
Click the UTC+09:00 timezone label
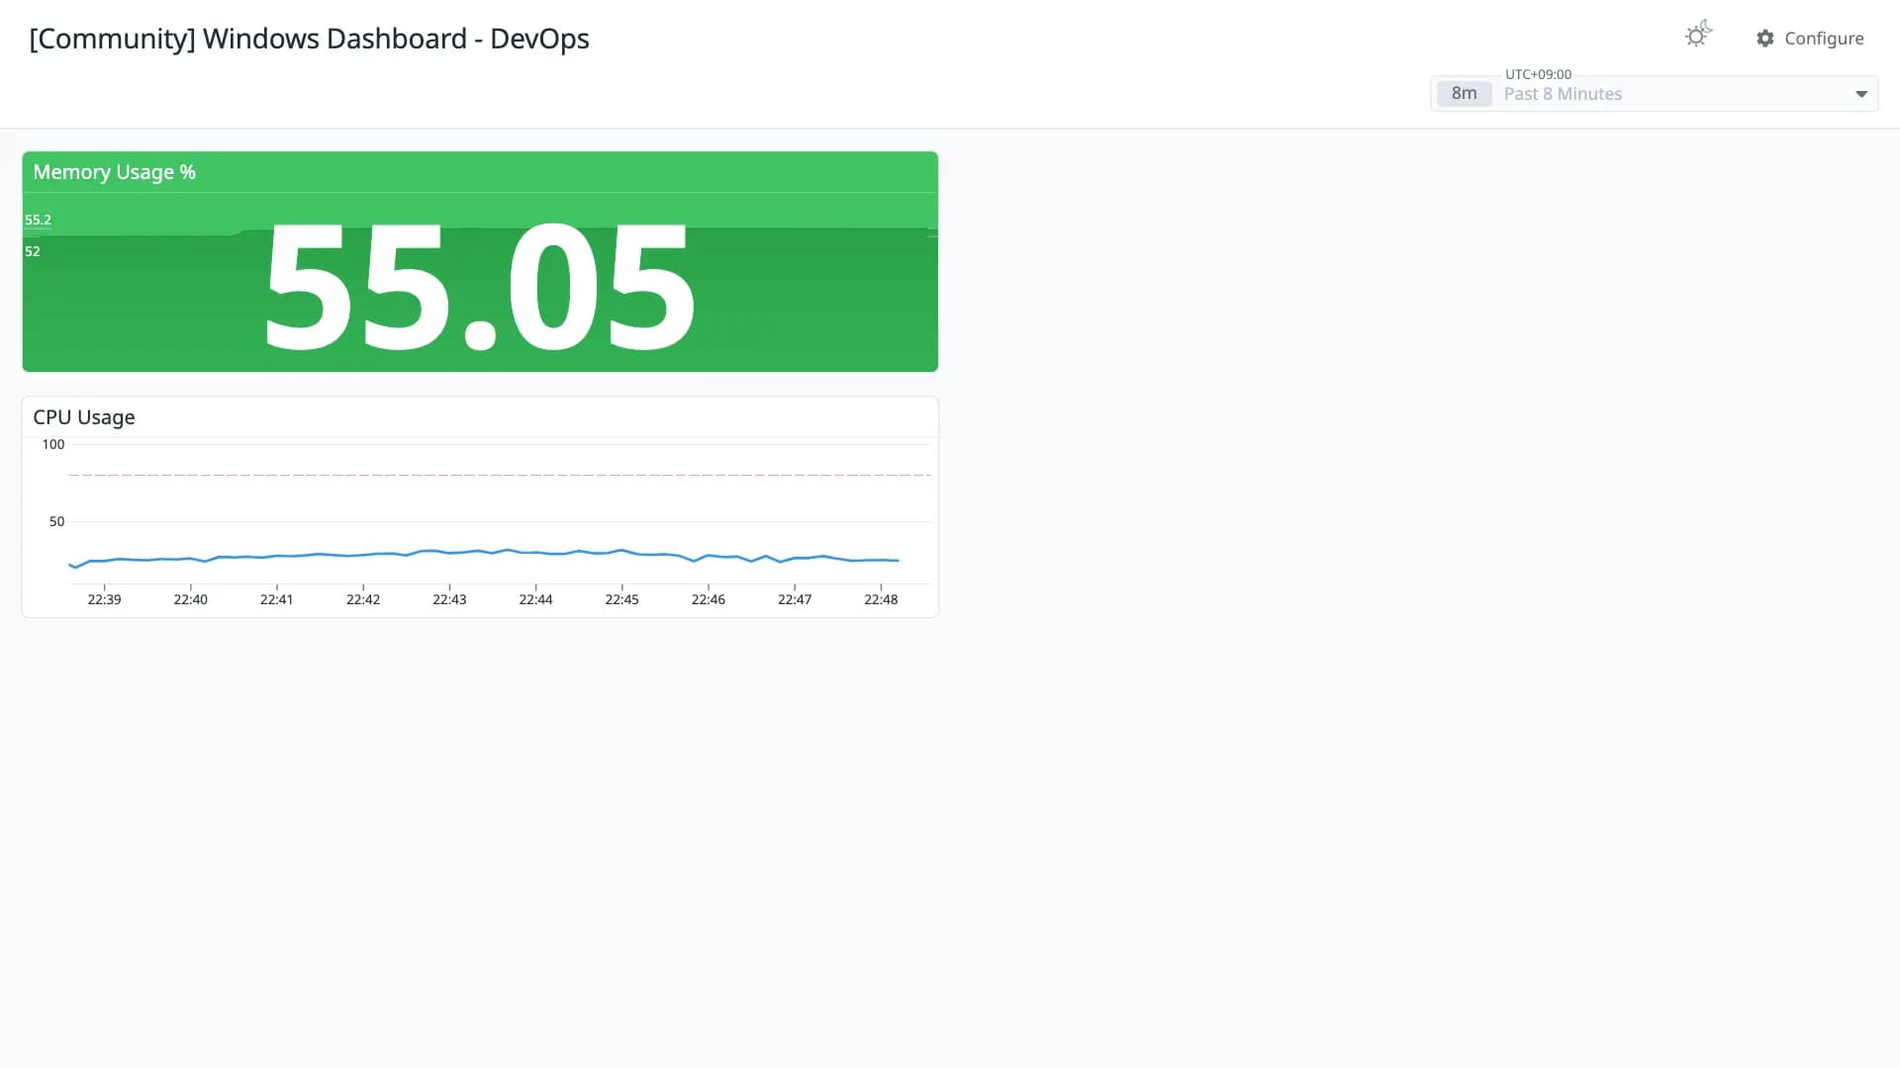(x=1538, y=74)
